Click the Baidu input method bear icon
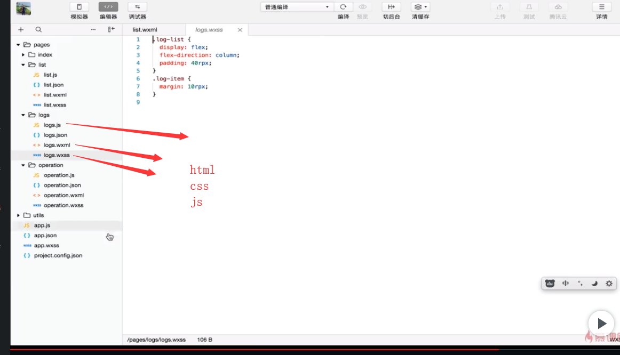The width and height of the screenshot is (620, 355). [x=550, y=284]
